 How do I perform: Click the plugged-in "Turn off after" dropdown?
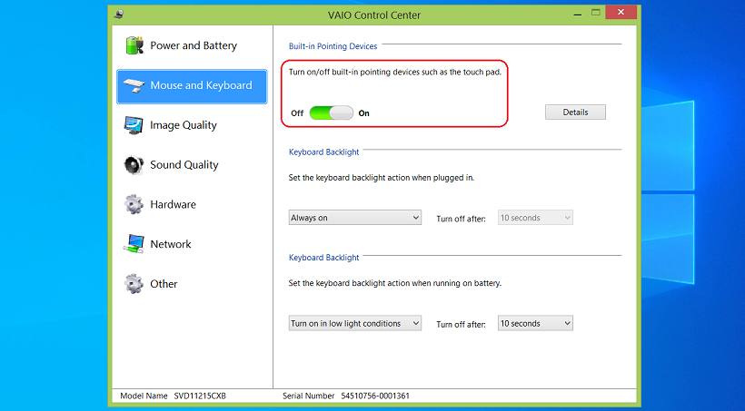click(x=535, y=218)
